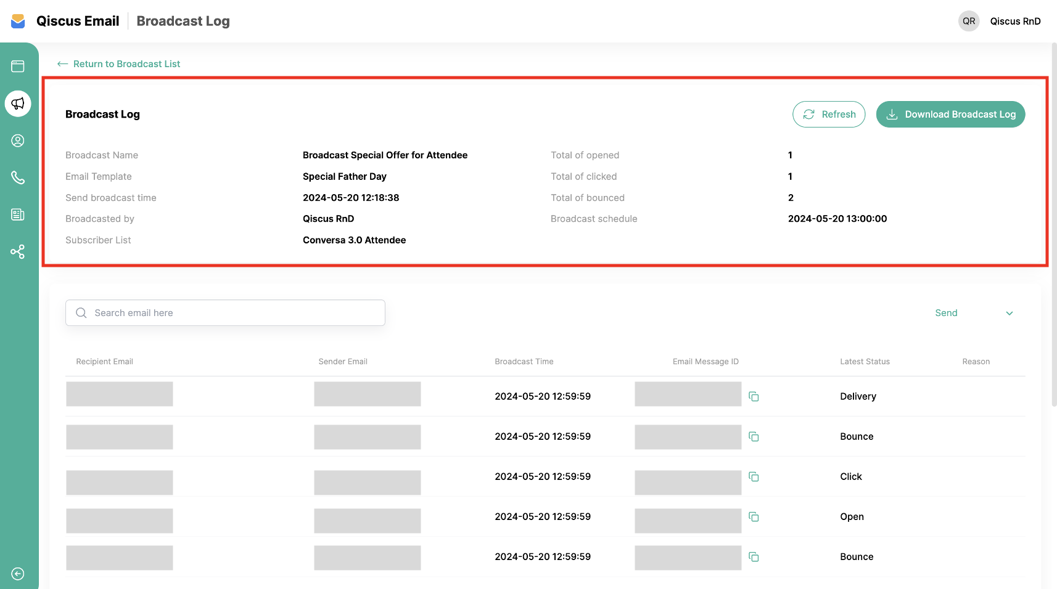Image resolution: width=1057 pixels, height=589 pixels.
Task: Select the broadcast megaphone sidebar icon
Action: (18, 104)
